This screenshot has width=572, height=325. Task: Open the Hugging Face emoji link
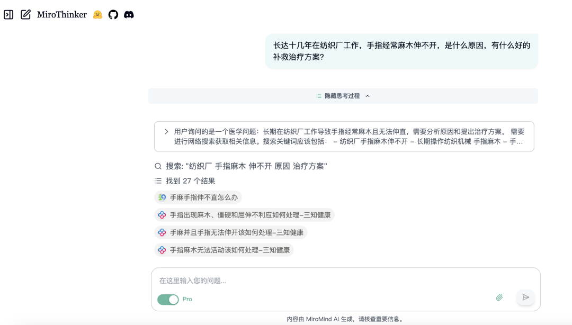[x=97, y=15]
